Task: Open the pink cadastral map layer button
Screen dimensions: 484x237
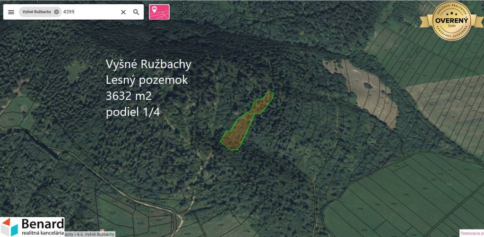Action: point(159,12)
